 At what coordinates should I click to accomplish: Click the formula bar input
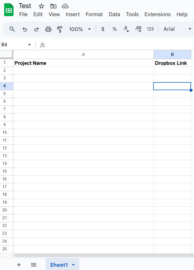119,45
